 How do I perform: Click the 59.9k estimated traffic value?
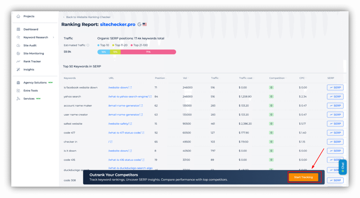click(x=67, y=52)
